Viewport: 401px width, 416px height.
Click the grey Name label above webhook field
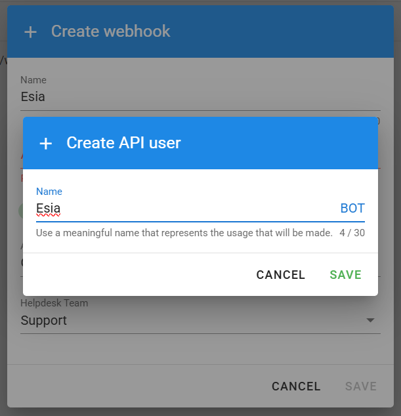coord(33,80)
